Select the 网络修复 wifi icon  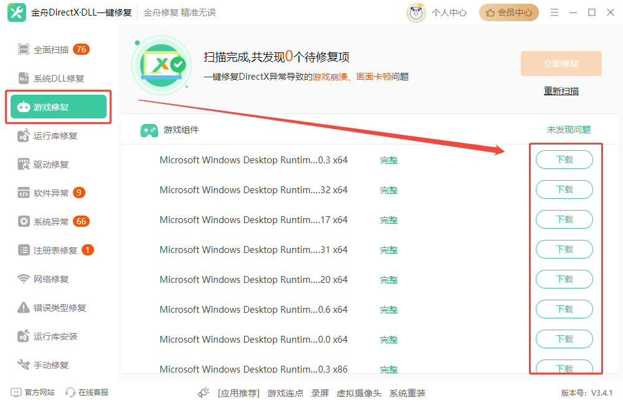[x=24, y=279]
